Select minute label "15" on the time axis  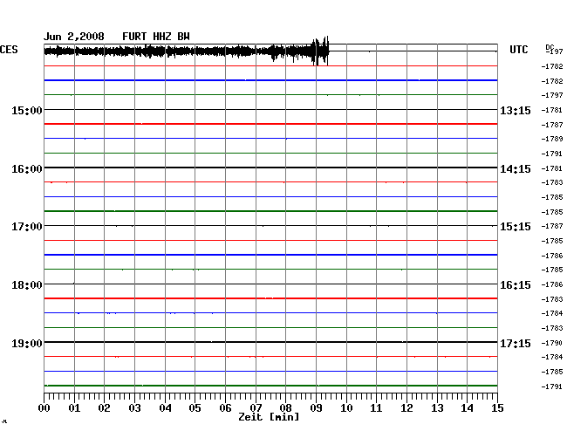(497, 408)
